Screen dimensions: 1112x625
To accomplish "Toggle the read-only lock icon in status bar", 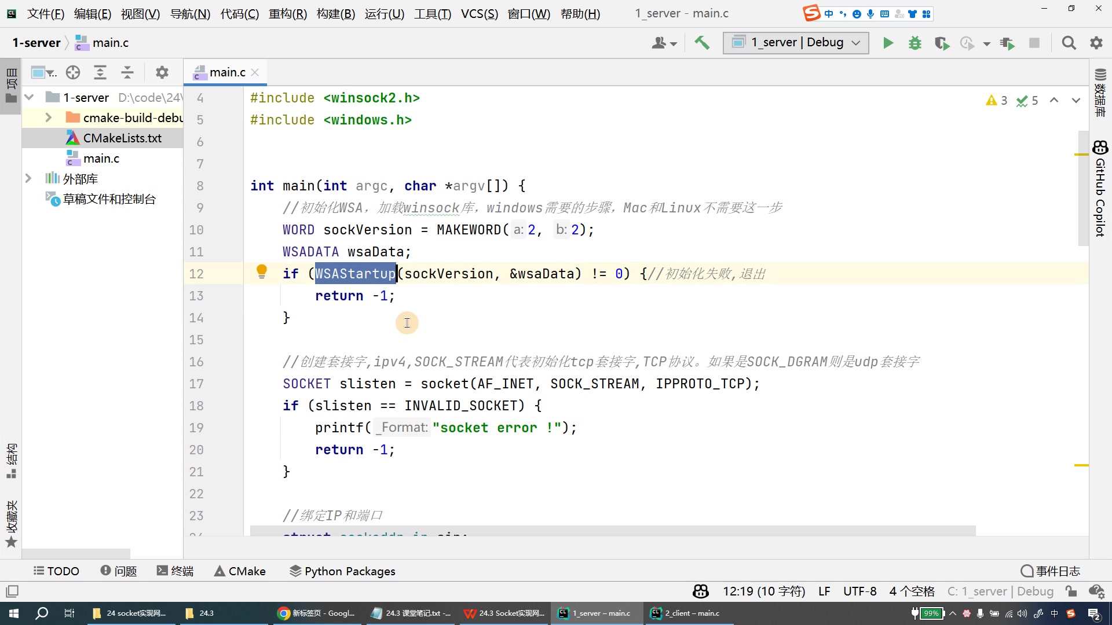I will 1071,591.
